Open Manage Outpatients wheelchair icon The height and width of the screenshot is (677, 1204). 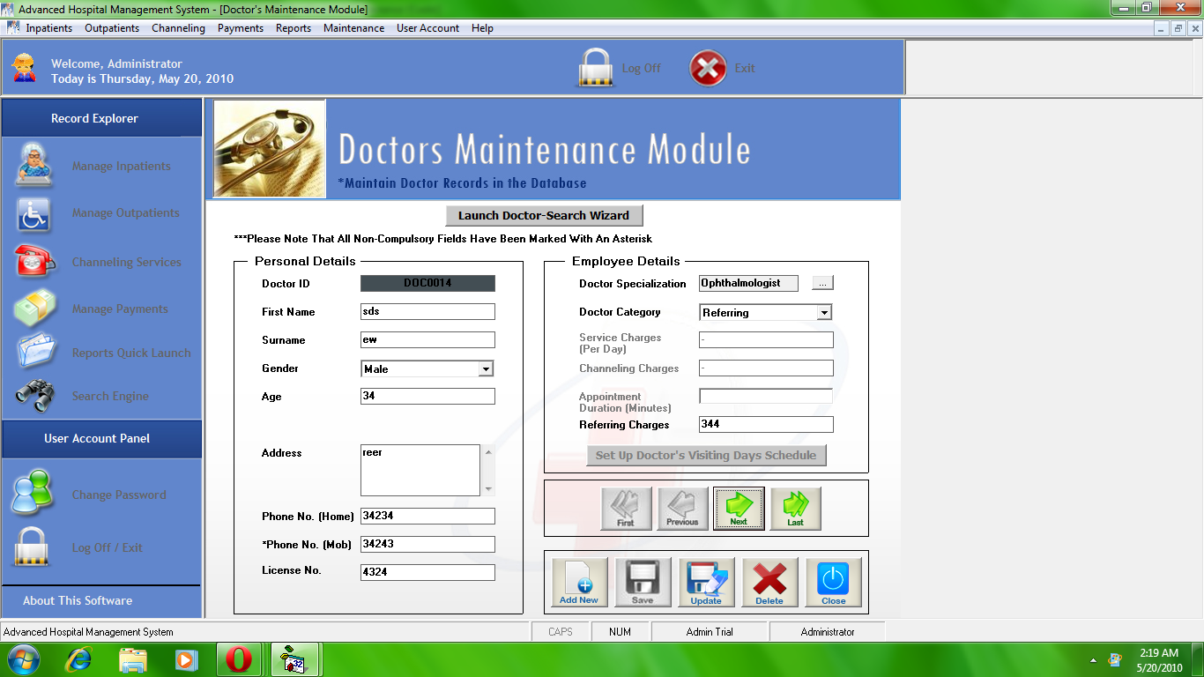34,213
